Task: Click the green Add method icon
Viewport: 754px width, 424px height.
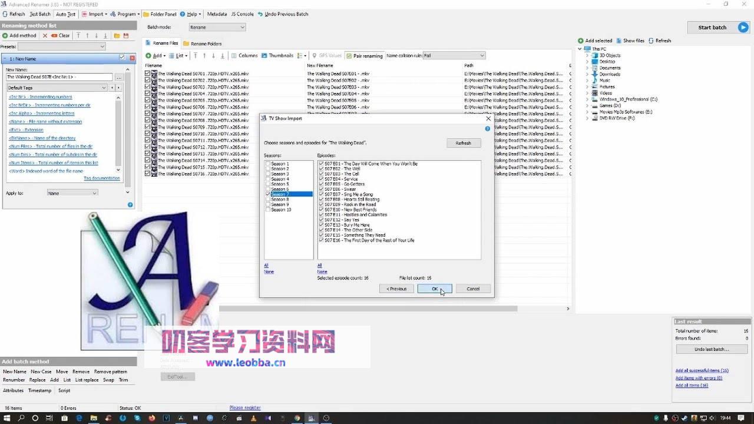Action: pos(5,35)
